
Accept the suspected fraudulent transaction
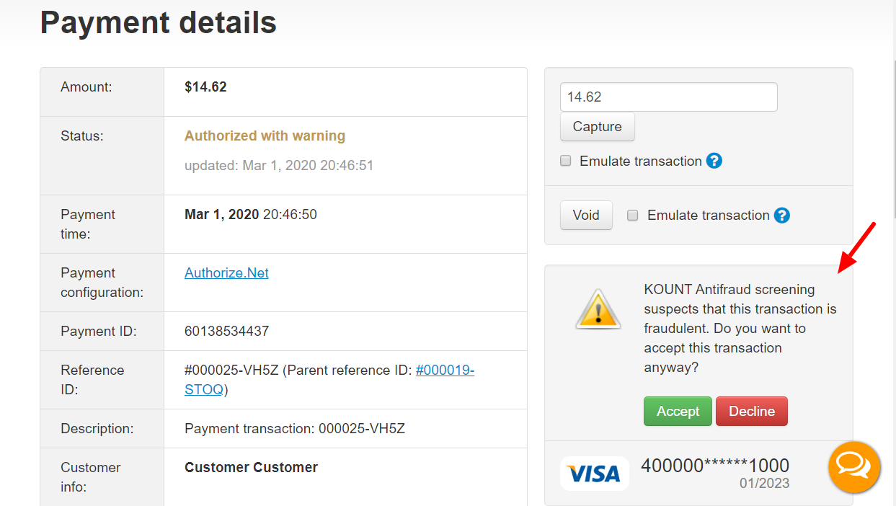678,411
